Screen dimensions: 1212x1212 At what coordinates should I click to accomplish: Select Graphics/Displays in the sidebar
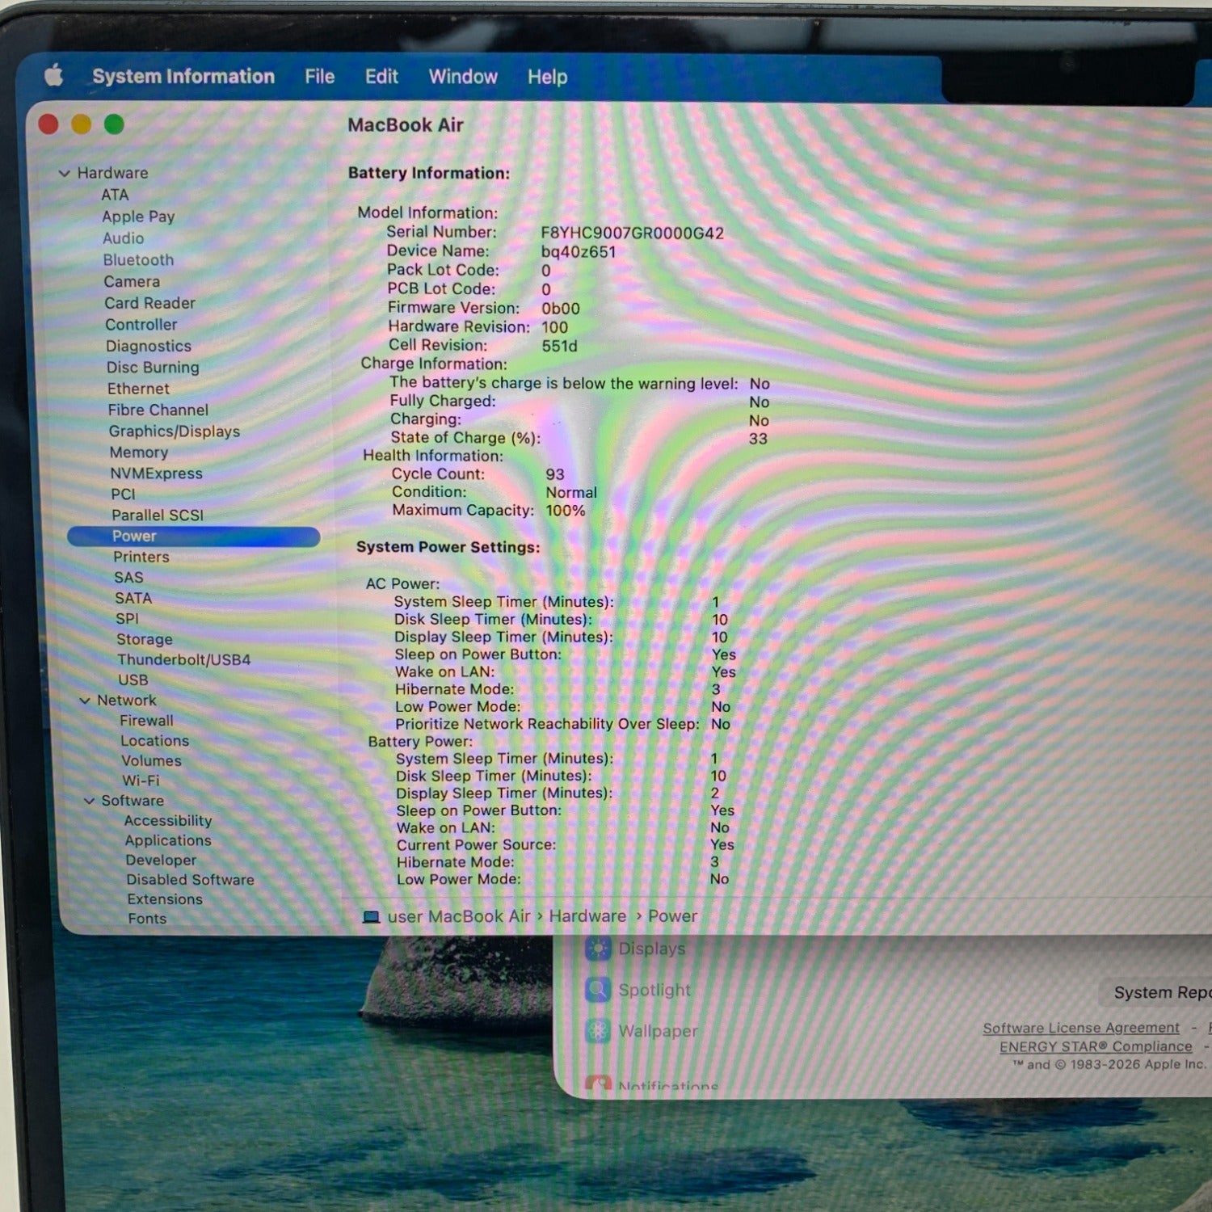175,431
